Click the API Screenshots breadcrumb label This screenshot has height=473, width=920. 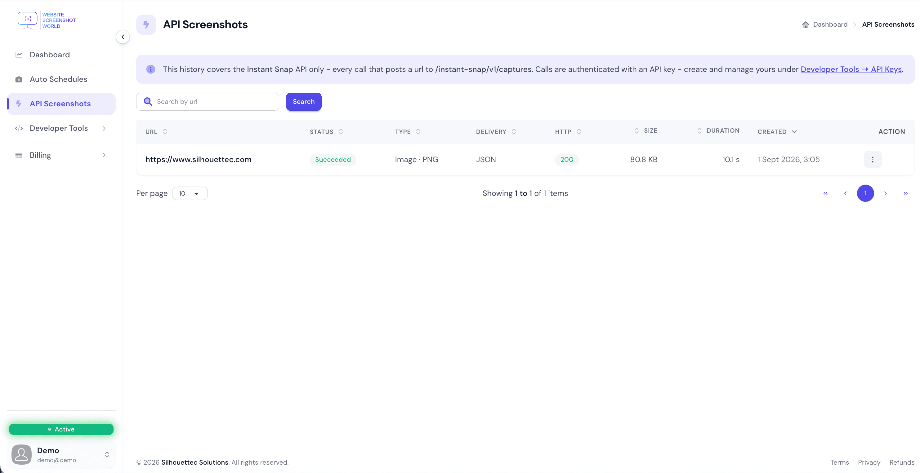point(888,24)
